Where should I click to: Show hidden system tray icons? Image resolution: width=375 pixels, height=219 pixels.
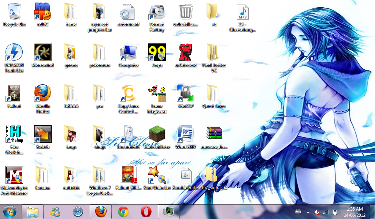point(308,212)
